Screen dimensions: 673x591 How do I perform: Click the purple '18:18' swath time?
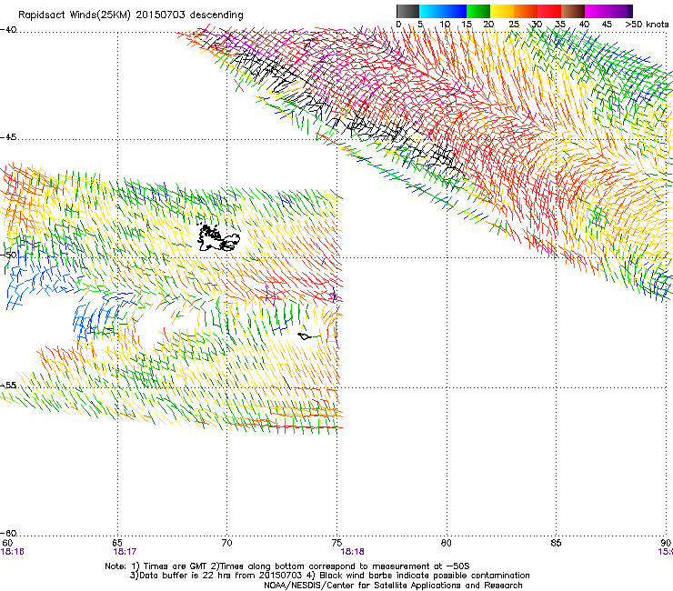point(352,552)
